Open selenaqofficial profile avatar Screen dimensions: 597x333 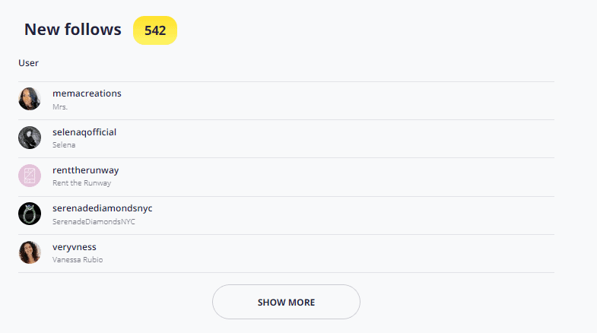(30, 138)
